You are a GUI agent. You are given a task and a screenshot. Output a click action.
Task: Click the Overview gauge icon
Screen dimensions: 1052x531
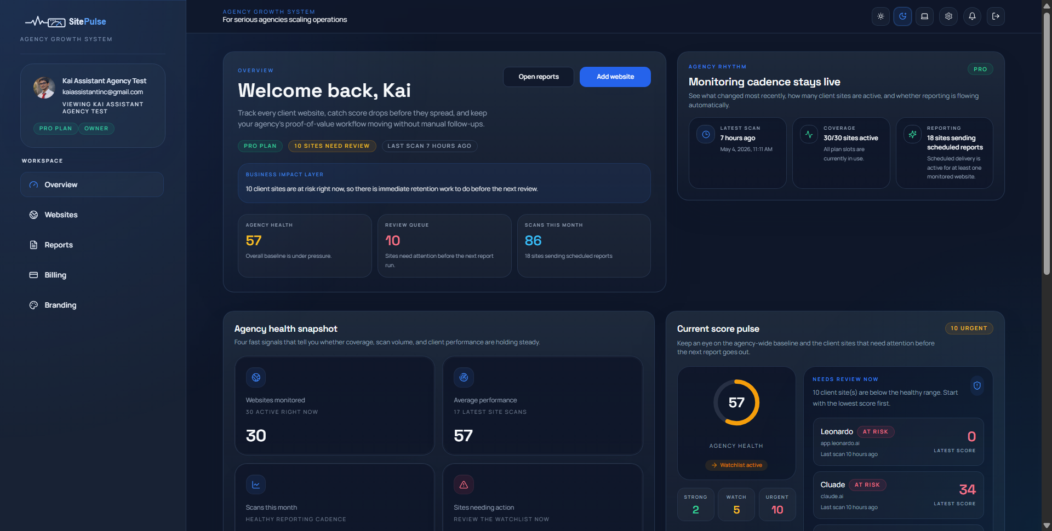33,184
